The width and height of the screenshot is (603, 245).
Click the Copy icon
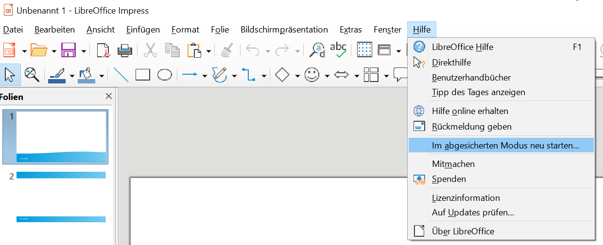(x=172, y=50)
